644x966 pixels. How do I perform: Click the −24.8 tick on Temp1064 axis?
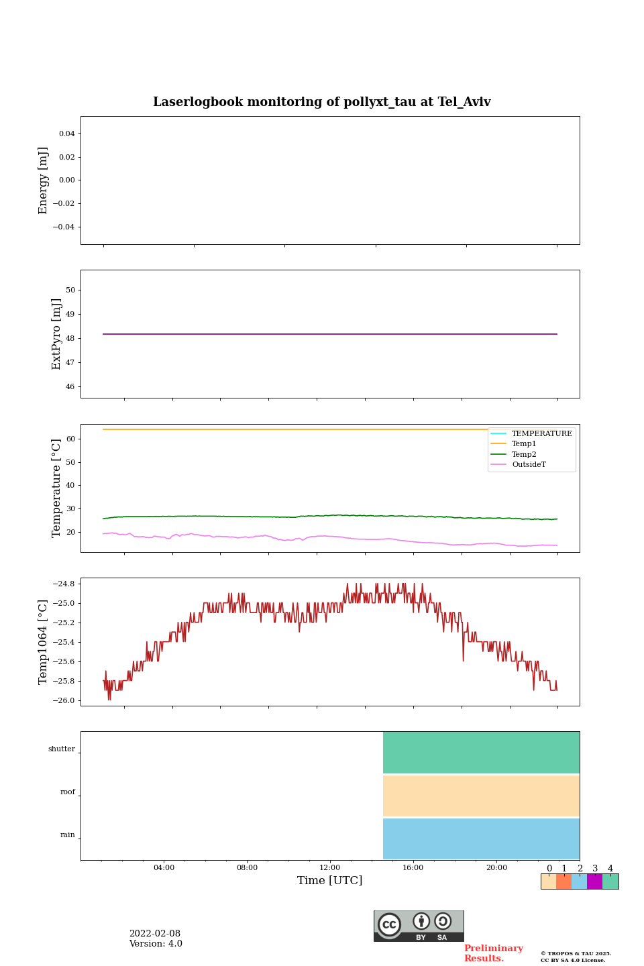64,584
